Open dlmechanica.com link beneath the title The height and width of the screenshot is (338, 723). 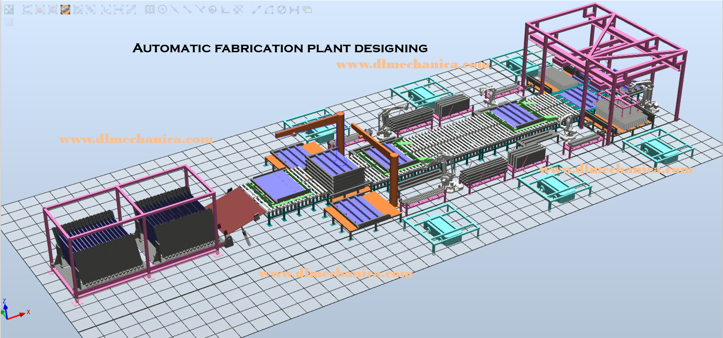click(x=413, y=65)
